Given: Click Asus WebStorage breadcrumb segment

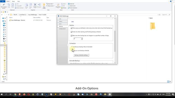Looking at the screenshot, I should (33, 15).
